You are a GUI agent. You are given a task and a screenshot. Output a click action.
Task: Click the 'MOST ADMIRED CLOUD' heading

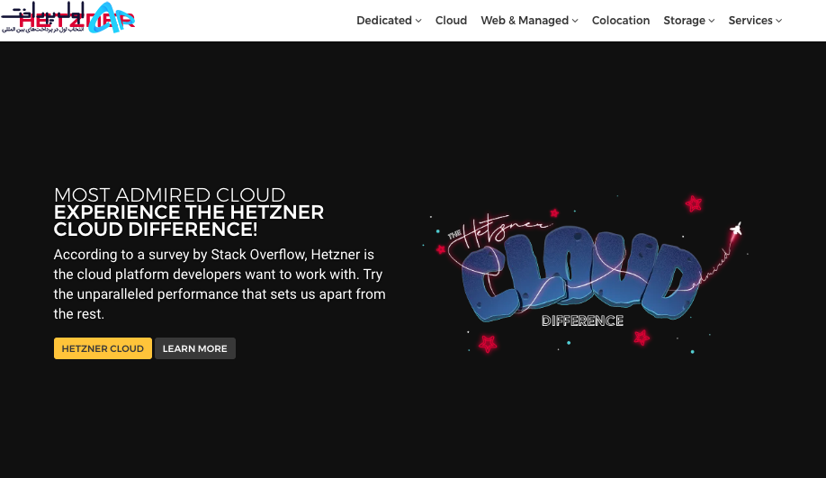click(x=170, y=195)
